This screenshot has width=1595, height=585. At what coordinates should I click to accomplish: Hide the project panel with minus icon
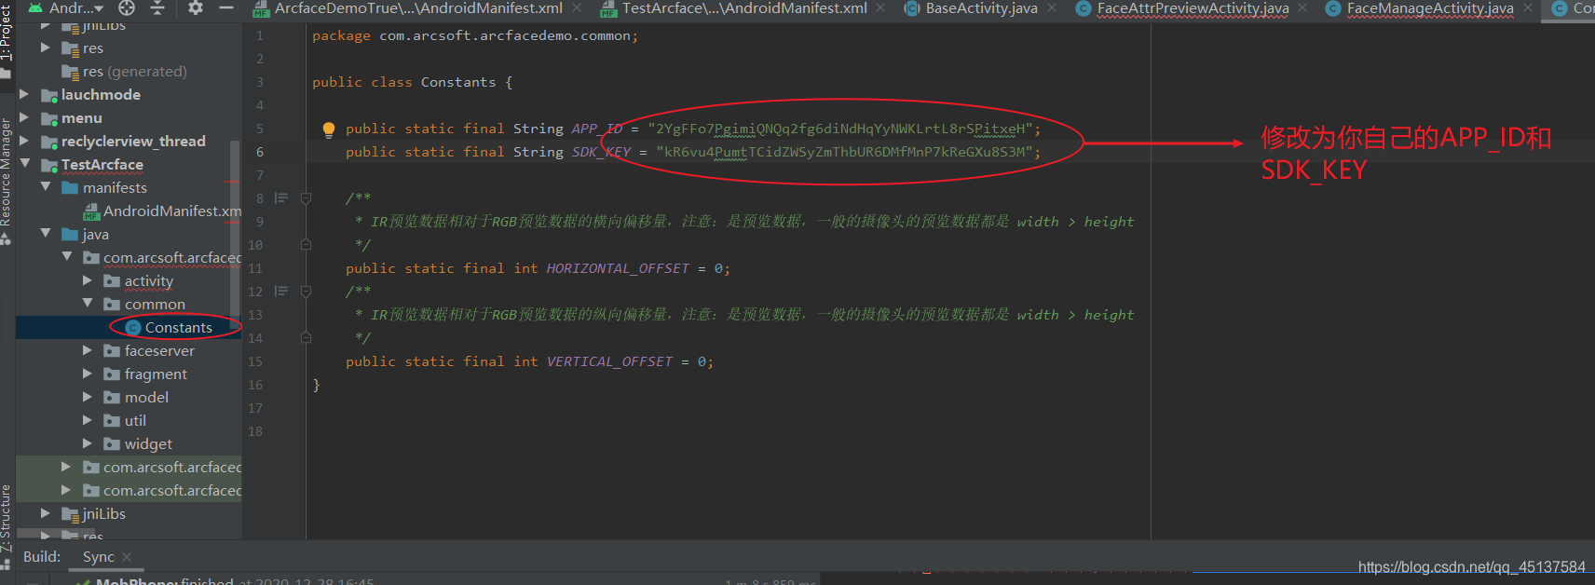225,7
